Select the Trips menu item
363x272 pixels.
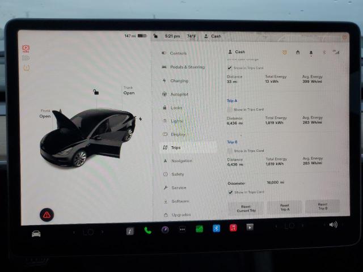tap(188, 147)
